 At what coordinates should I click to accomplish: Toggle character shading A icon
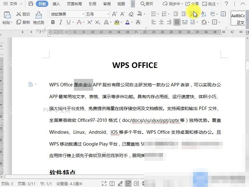pyautogui.click(x=138, y=22)
